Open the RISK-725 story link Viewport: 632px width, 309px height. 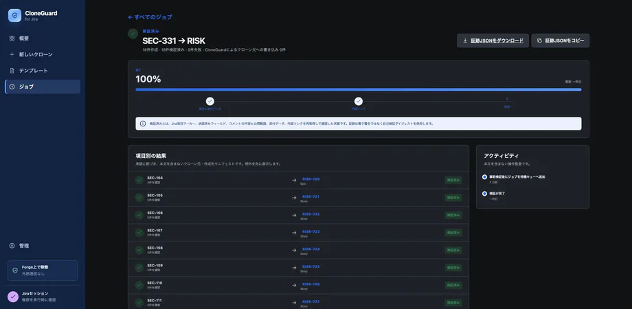pyautogui.click(x=311, y=266)
